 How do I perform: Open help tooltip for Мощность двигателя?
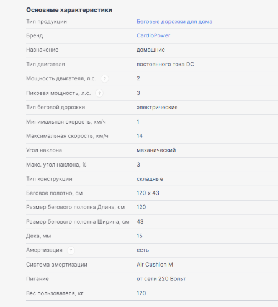pos(105,79)
